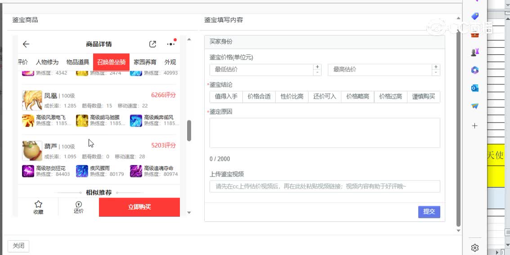Click the 6266评分 score text
The width and height of the screenshot is (510, 255).
(163, 95)
